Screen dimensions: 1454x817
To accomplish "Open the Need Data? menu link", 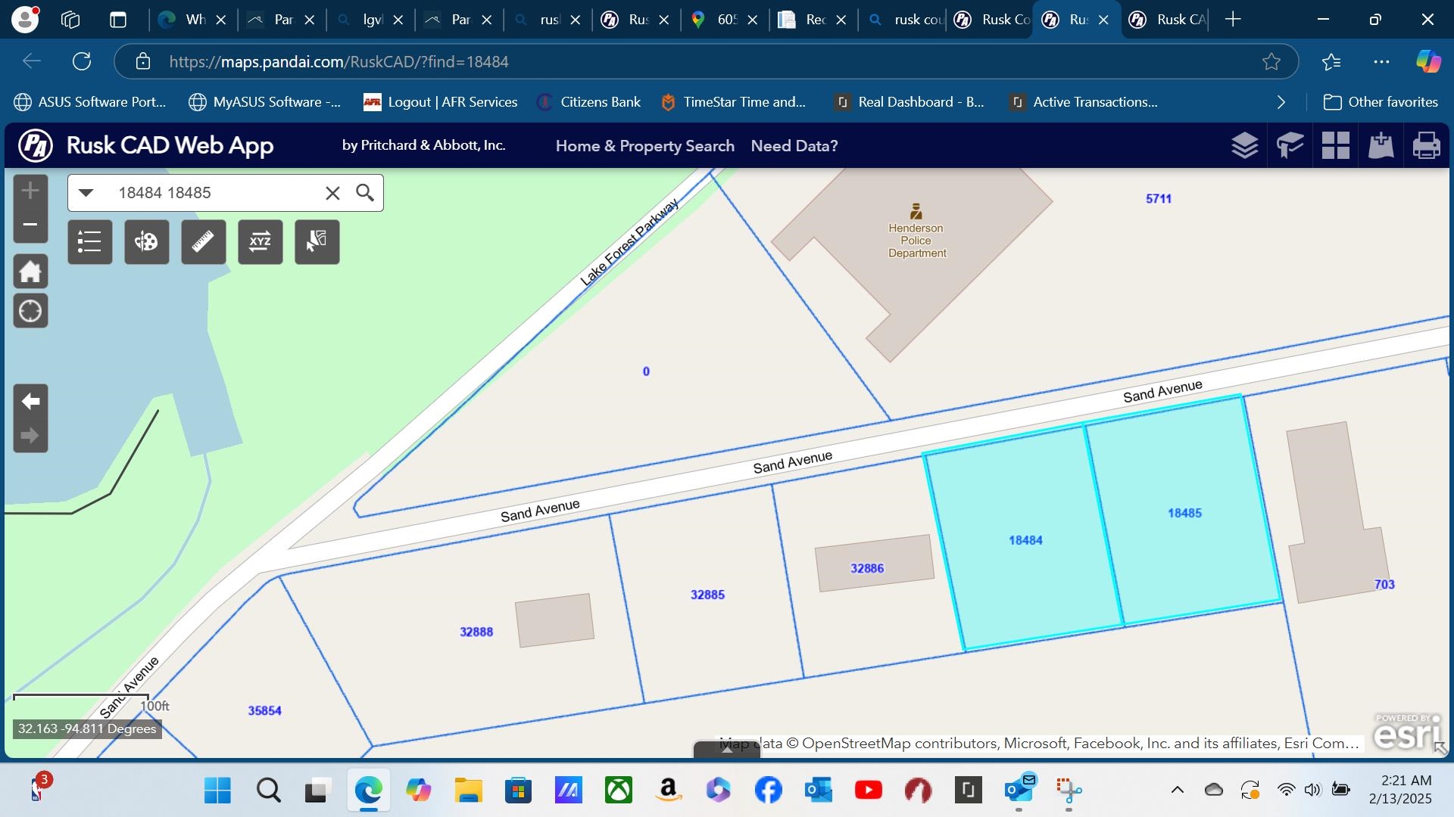I will pyautogui.click(x=794, y=146).
